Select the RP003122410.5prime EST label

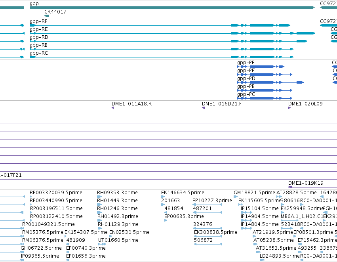[56, 216]
